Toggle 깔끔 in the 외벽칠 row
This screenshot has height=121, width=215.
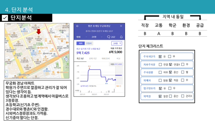click(x=160, y=96)
